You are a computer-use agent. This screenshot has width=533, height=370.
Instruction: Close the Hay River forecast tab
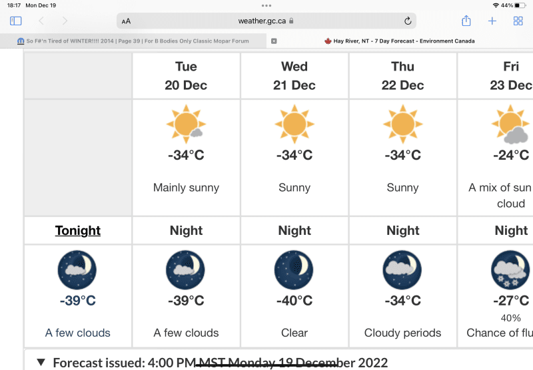[x=274, y=41]
